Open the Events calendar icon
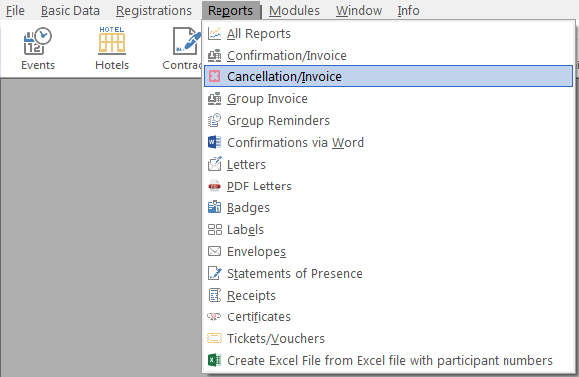The height and width of the screenshot is (377, 579). point(38,41)
